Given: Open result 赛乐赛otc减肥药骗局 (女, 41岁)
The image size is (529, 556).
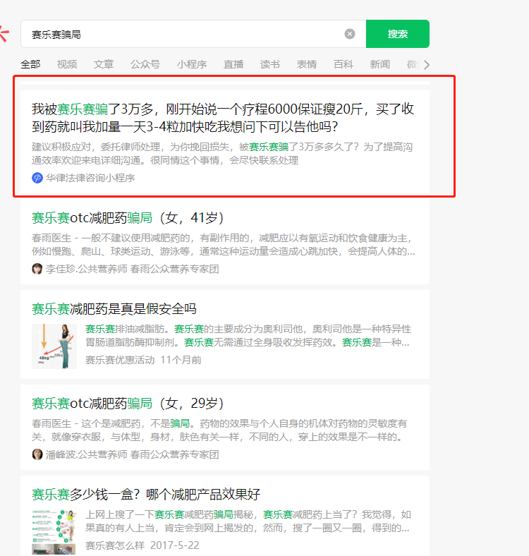Looking at the screenshot, I should tap(128, 218).
